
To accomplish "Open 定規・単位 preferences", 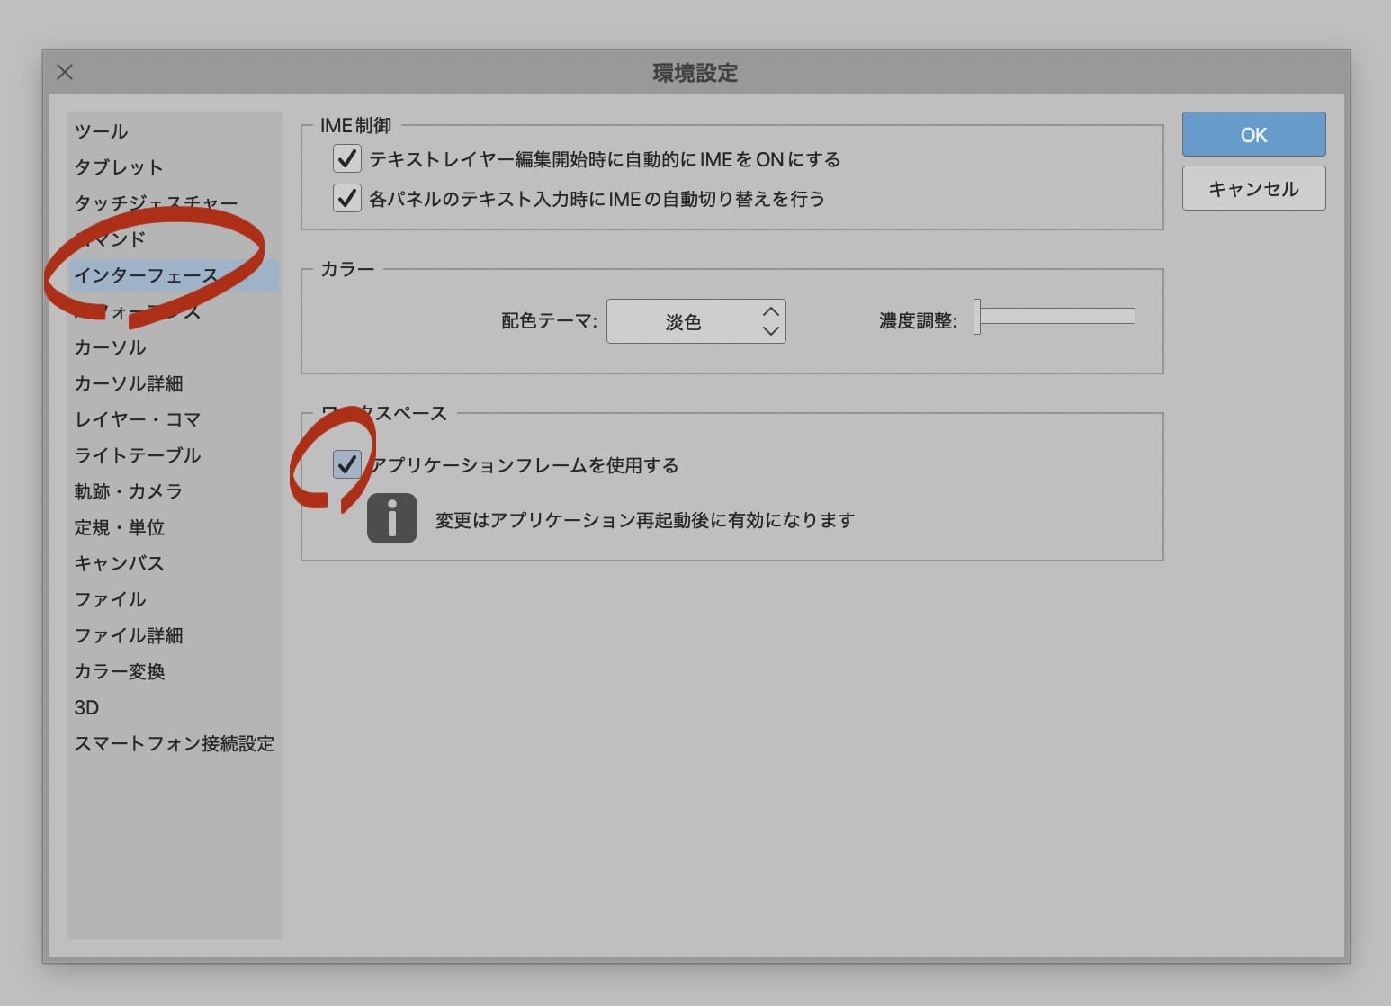I will (120, 527).
